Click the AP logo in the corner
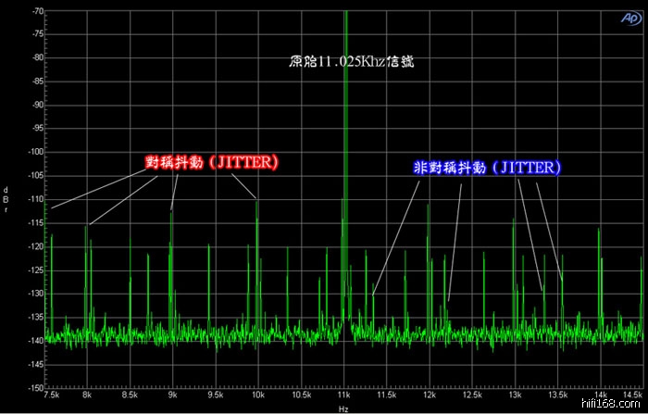 (x=629, y=19)
